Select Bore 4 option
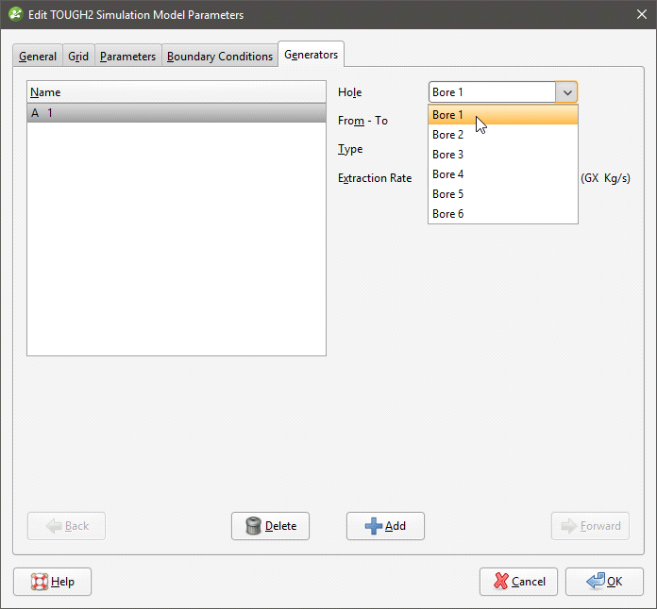Screen dimensions: 657x609 (x=448, y=174)
